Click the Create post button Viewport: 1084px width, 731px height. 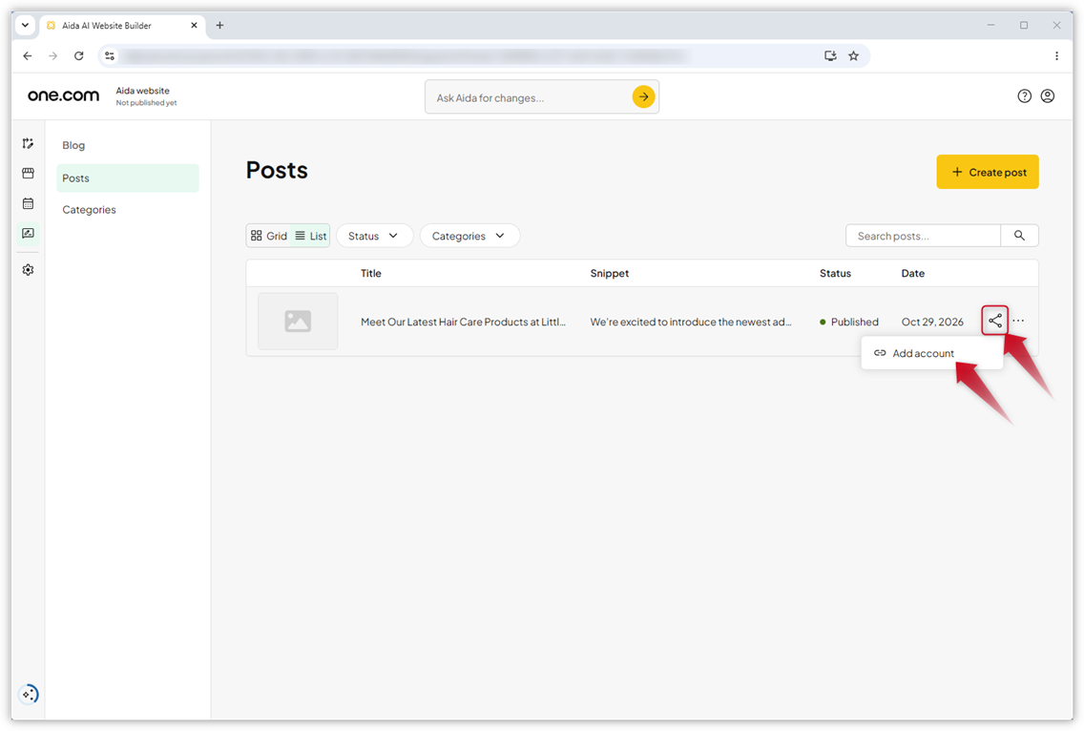click(x=988, y=172)
